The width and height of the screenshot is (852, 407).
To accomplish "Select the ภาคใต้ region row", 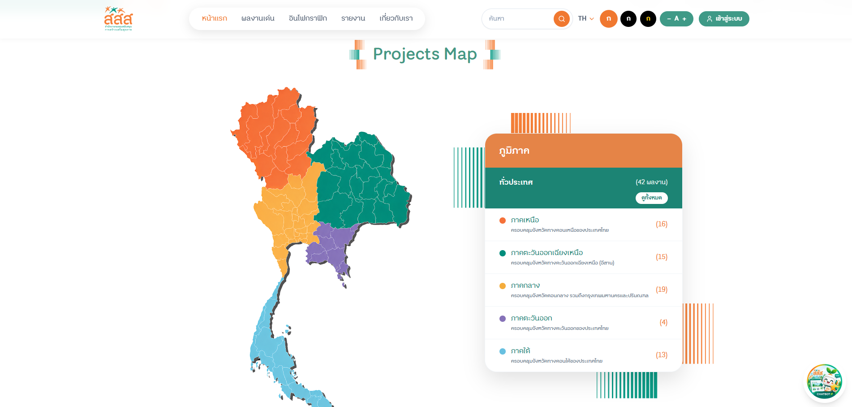I will (x=583, y=355).
